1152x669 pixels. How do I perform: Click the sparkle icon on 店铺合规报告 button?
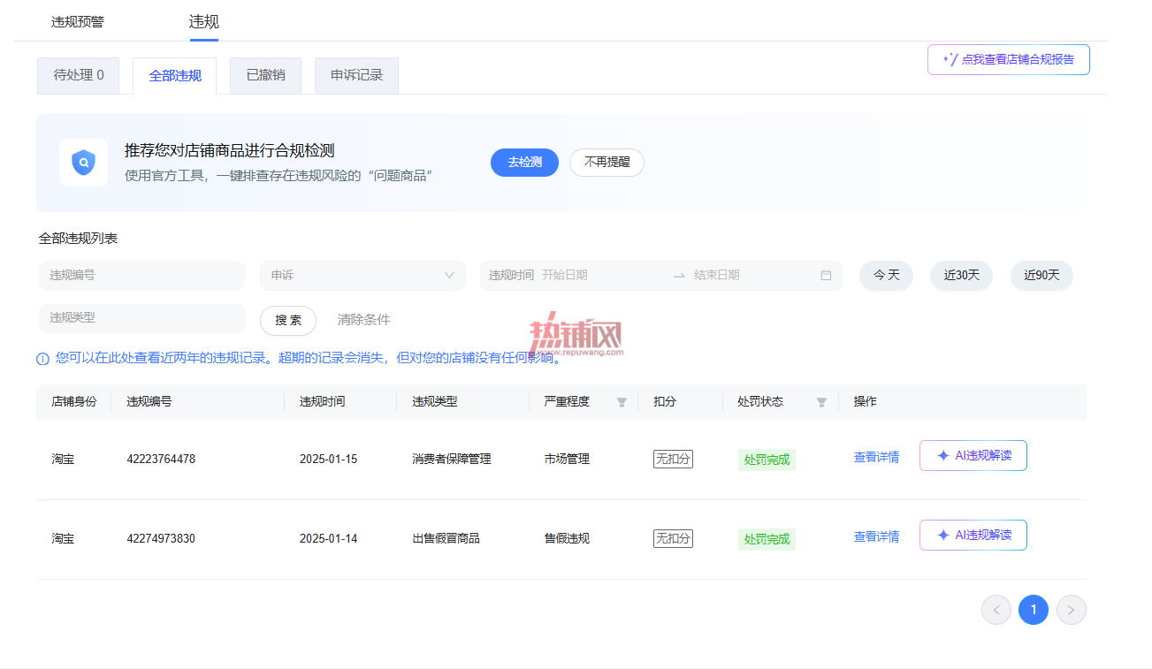(x=950, y=59)
